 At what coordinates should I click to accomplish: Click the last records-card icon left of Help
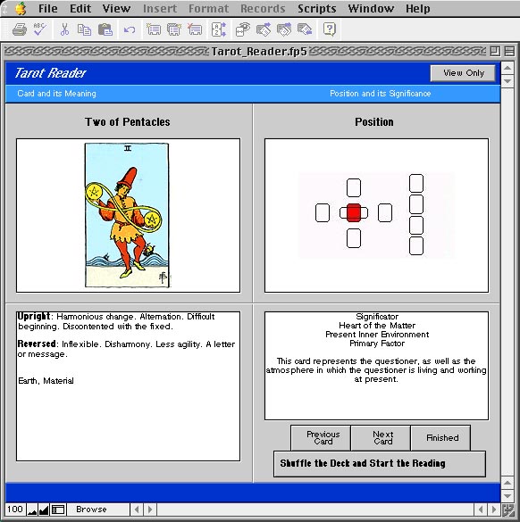[x=305, y=29]
